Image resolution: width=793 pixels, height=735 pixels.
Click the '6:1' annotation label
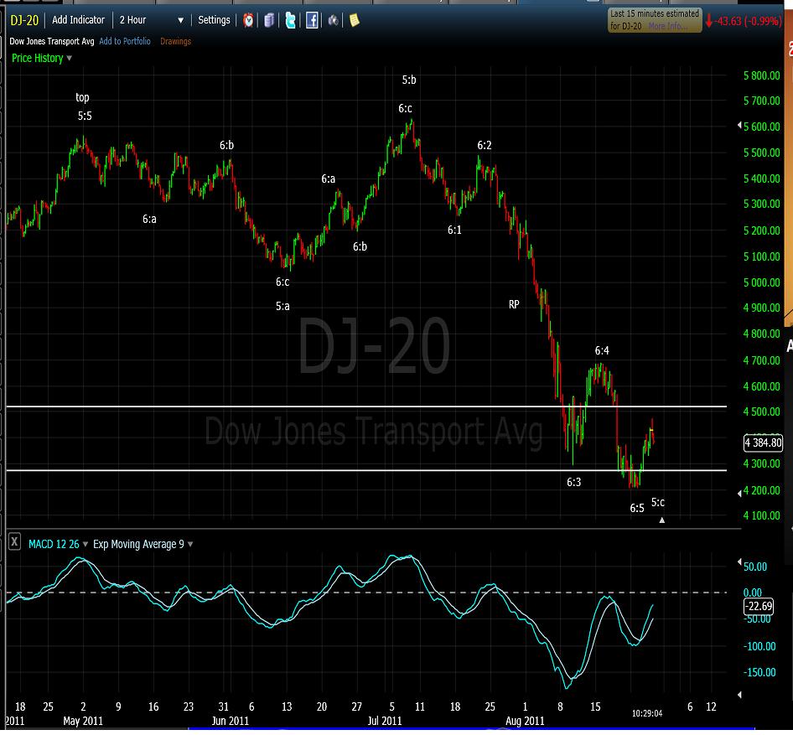tap(454, 230)
